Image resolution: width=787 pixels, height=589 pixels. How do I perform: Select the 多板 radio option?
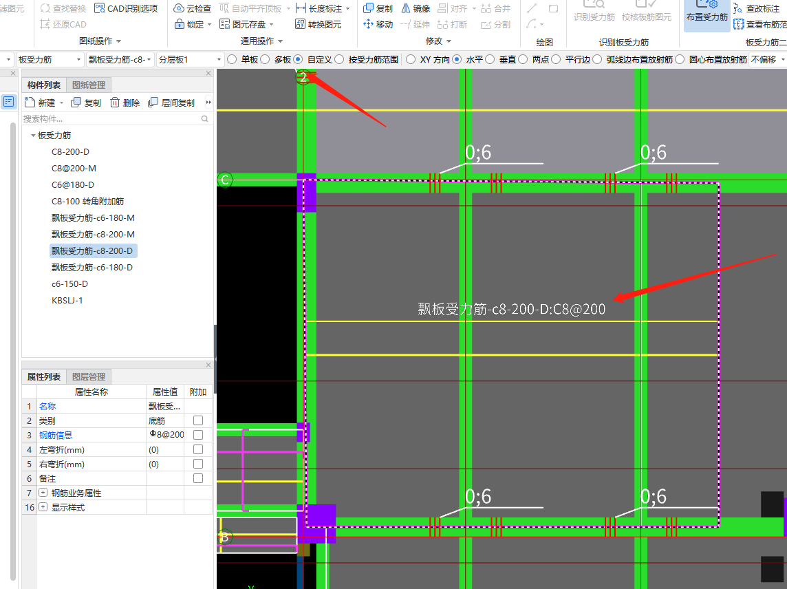(x=265, y=59)
